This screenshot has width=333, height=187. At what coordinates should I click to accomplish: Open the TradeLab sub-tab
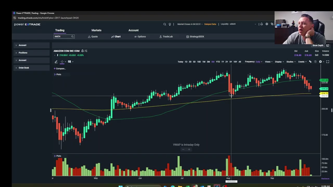pos(166,37)
